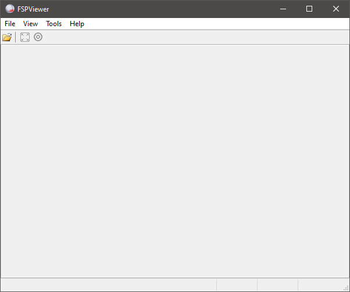
Task: Click the resize grip in bottom-right corner
Action: point(346,288)
